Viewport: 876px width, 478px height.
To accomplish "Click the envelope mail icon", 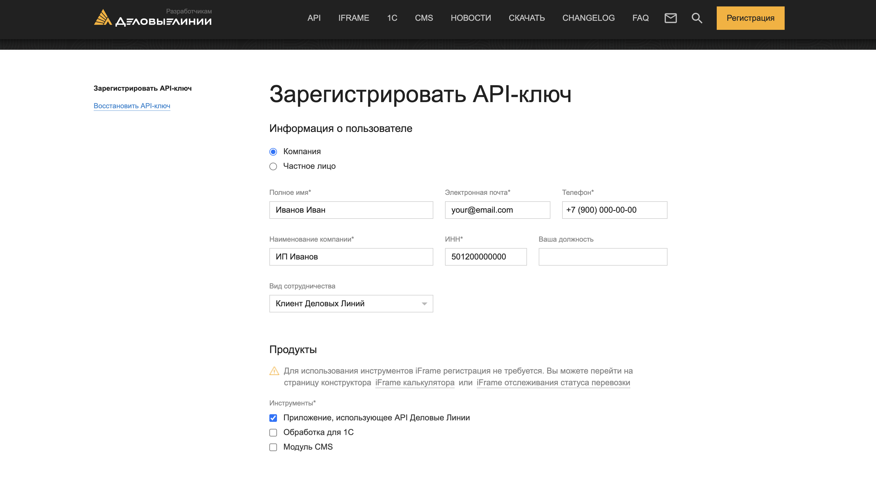I will click(670, 18).
